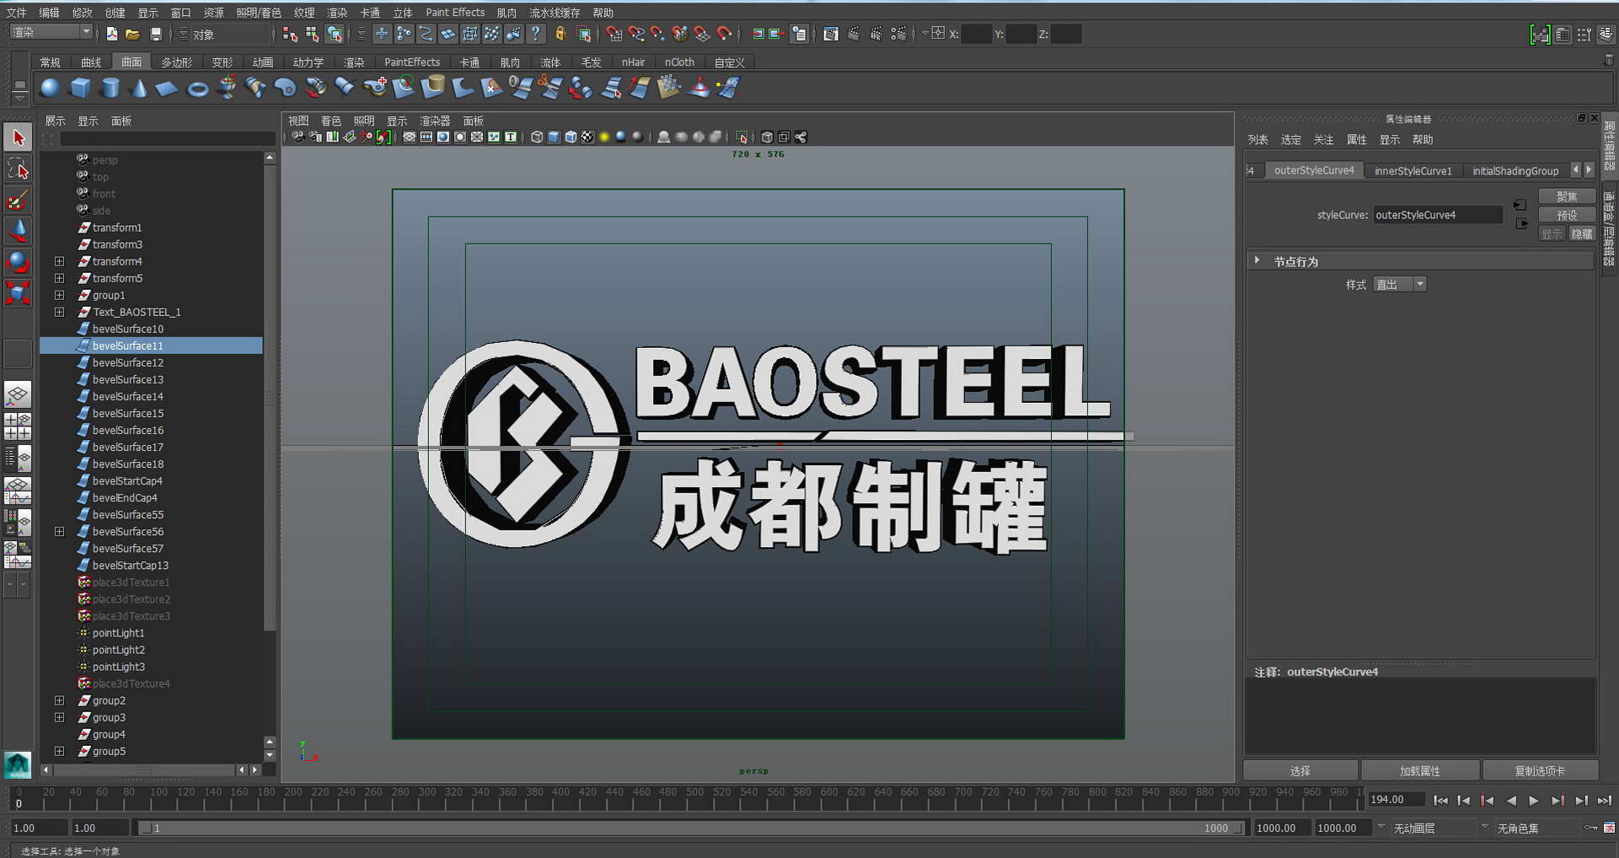Select the Paint Selection tool in toolbox

pos(18,200)
